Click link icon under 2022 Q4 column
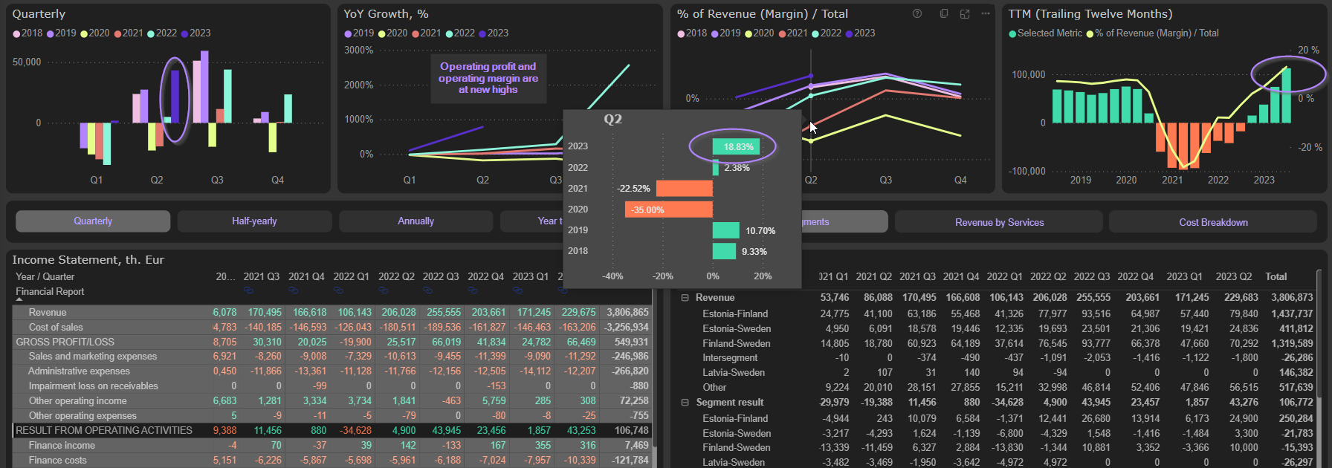This screenshot has width=1332, height=468. pos(473,290)
